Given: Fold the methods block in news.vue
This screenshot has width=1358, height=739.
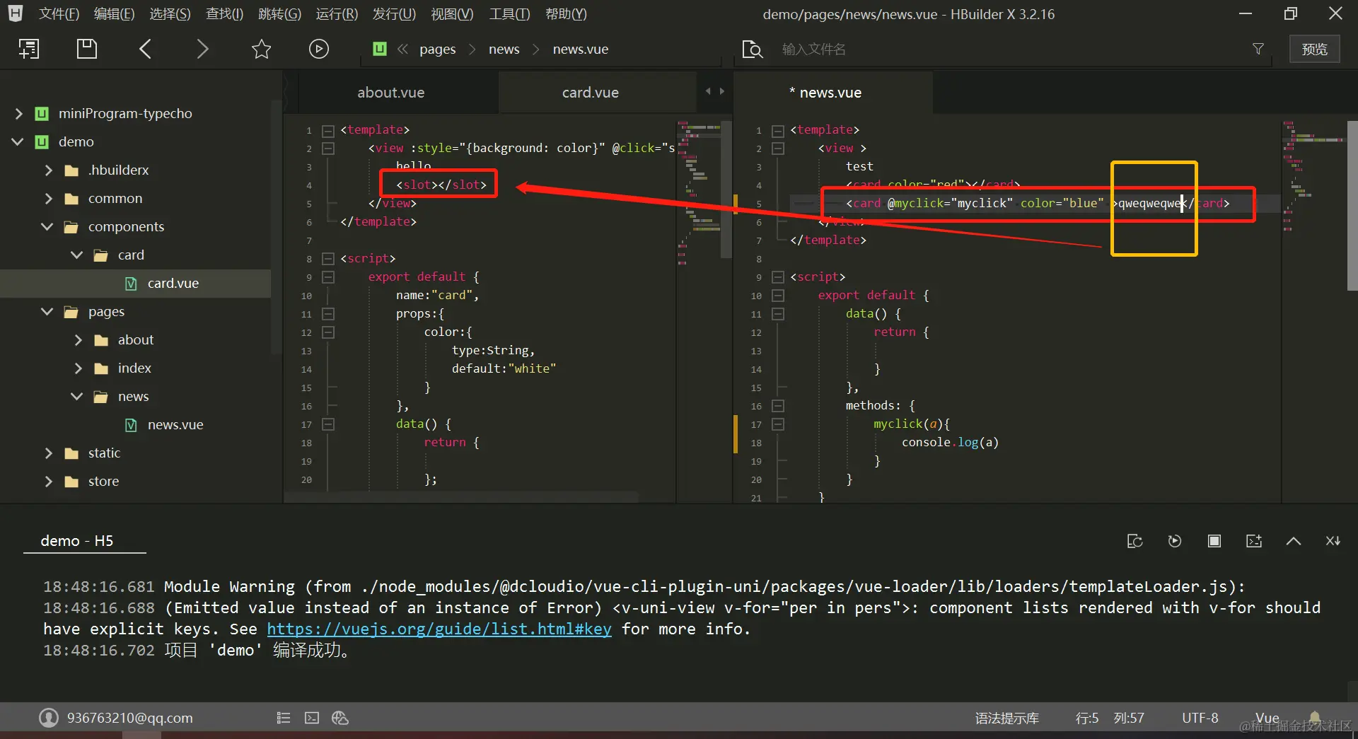Looking at the screenshot, I should click(x=778, y=406).
